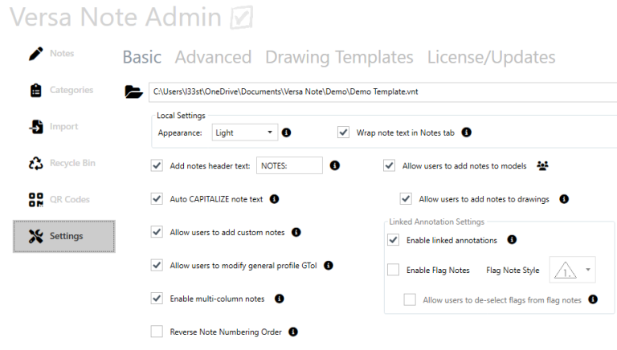Uncheck Enable multi-column notes
This screenshot has height=350, width=617.
(x=157, y=299)
